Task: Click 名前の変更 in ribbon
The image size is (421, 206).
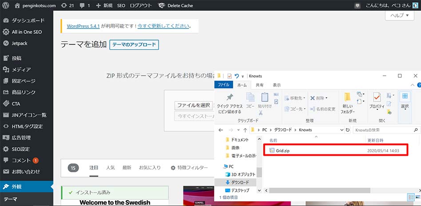Action: (322, 109)
